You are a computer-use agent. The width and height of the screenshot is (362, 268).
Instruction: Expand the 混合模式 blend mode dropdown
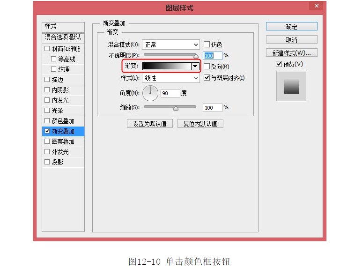tap(171, 45)
